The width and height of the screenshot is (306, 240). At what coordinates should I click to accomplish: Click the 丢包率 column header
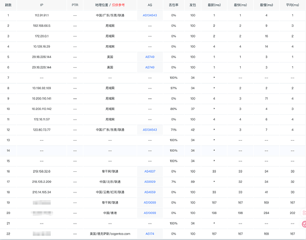[x=174, y=5]
